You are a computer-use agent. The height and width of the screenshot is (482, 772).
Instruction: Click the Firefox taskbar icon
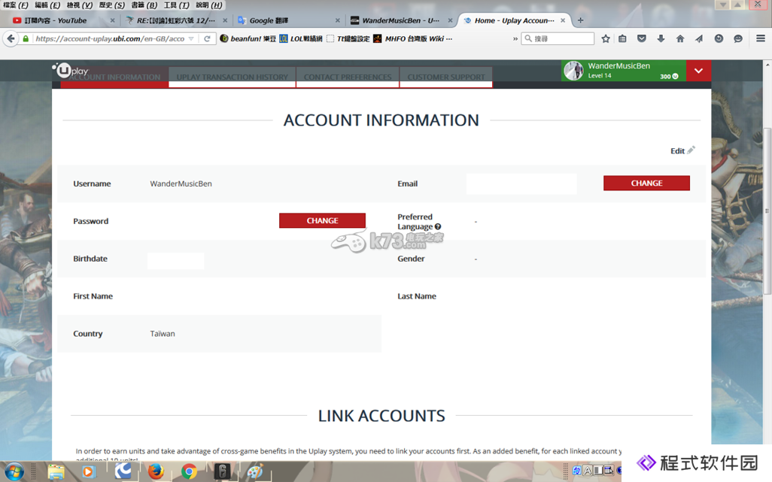click(156, 471)
